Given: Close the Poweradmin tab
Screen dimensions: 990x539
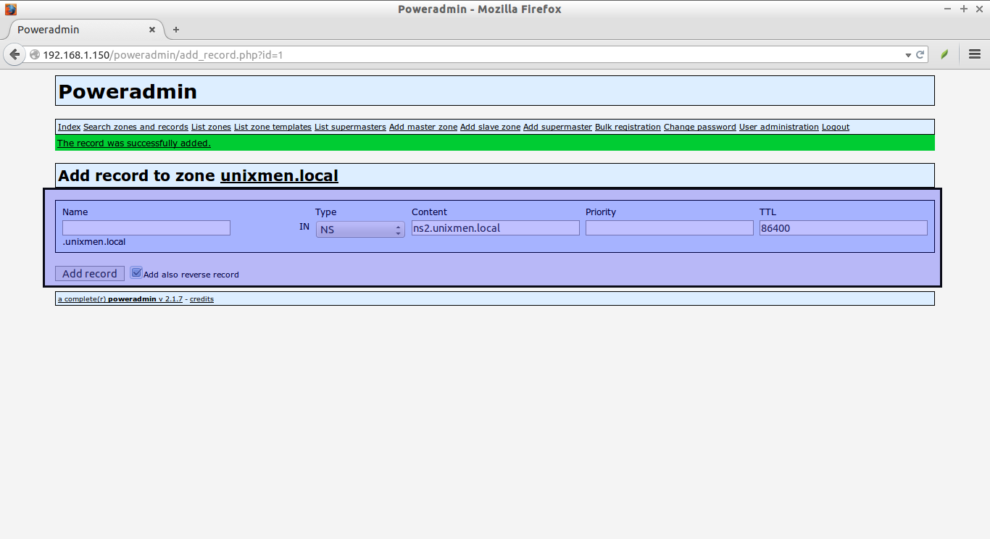Looking at the screenshot, I should click(x=152, y=30).
